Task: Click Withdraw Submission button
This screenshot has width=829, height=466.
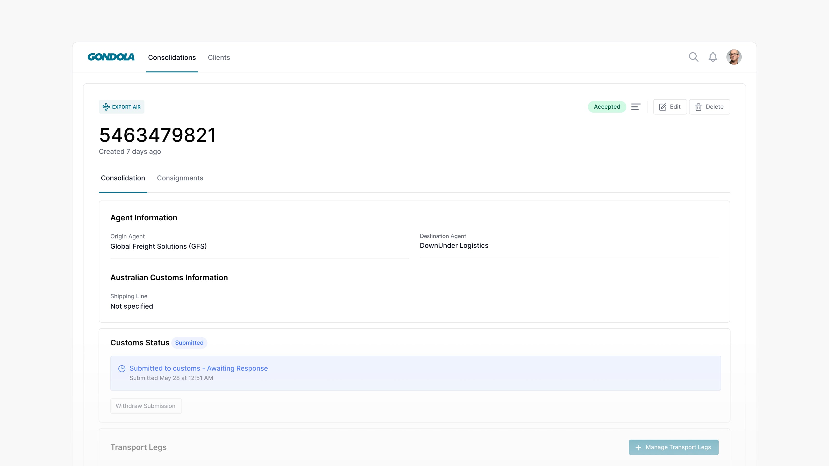Action: coord(146,406)
